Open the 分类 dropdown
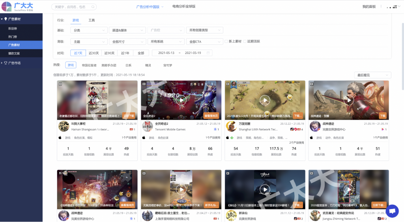This screenshot has width=404, height=222. click(x=89, y=30)
